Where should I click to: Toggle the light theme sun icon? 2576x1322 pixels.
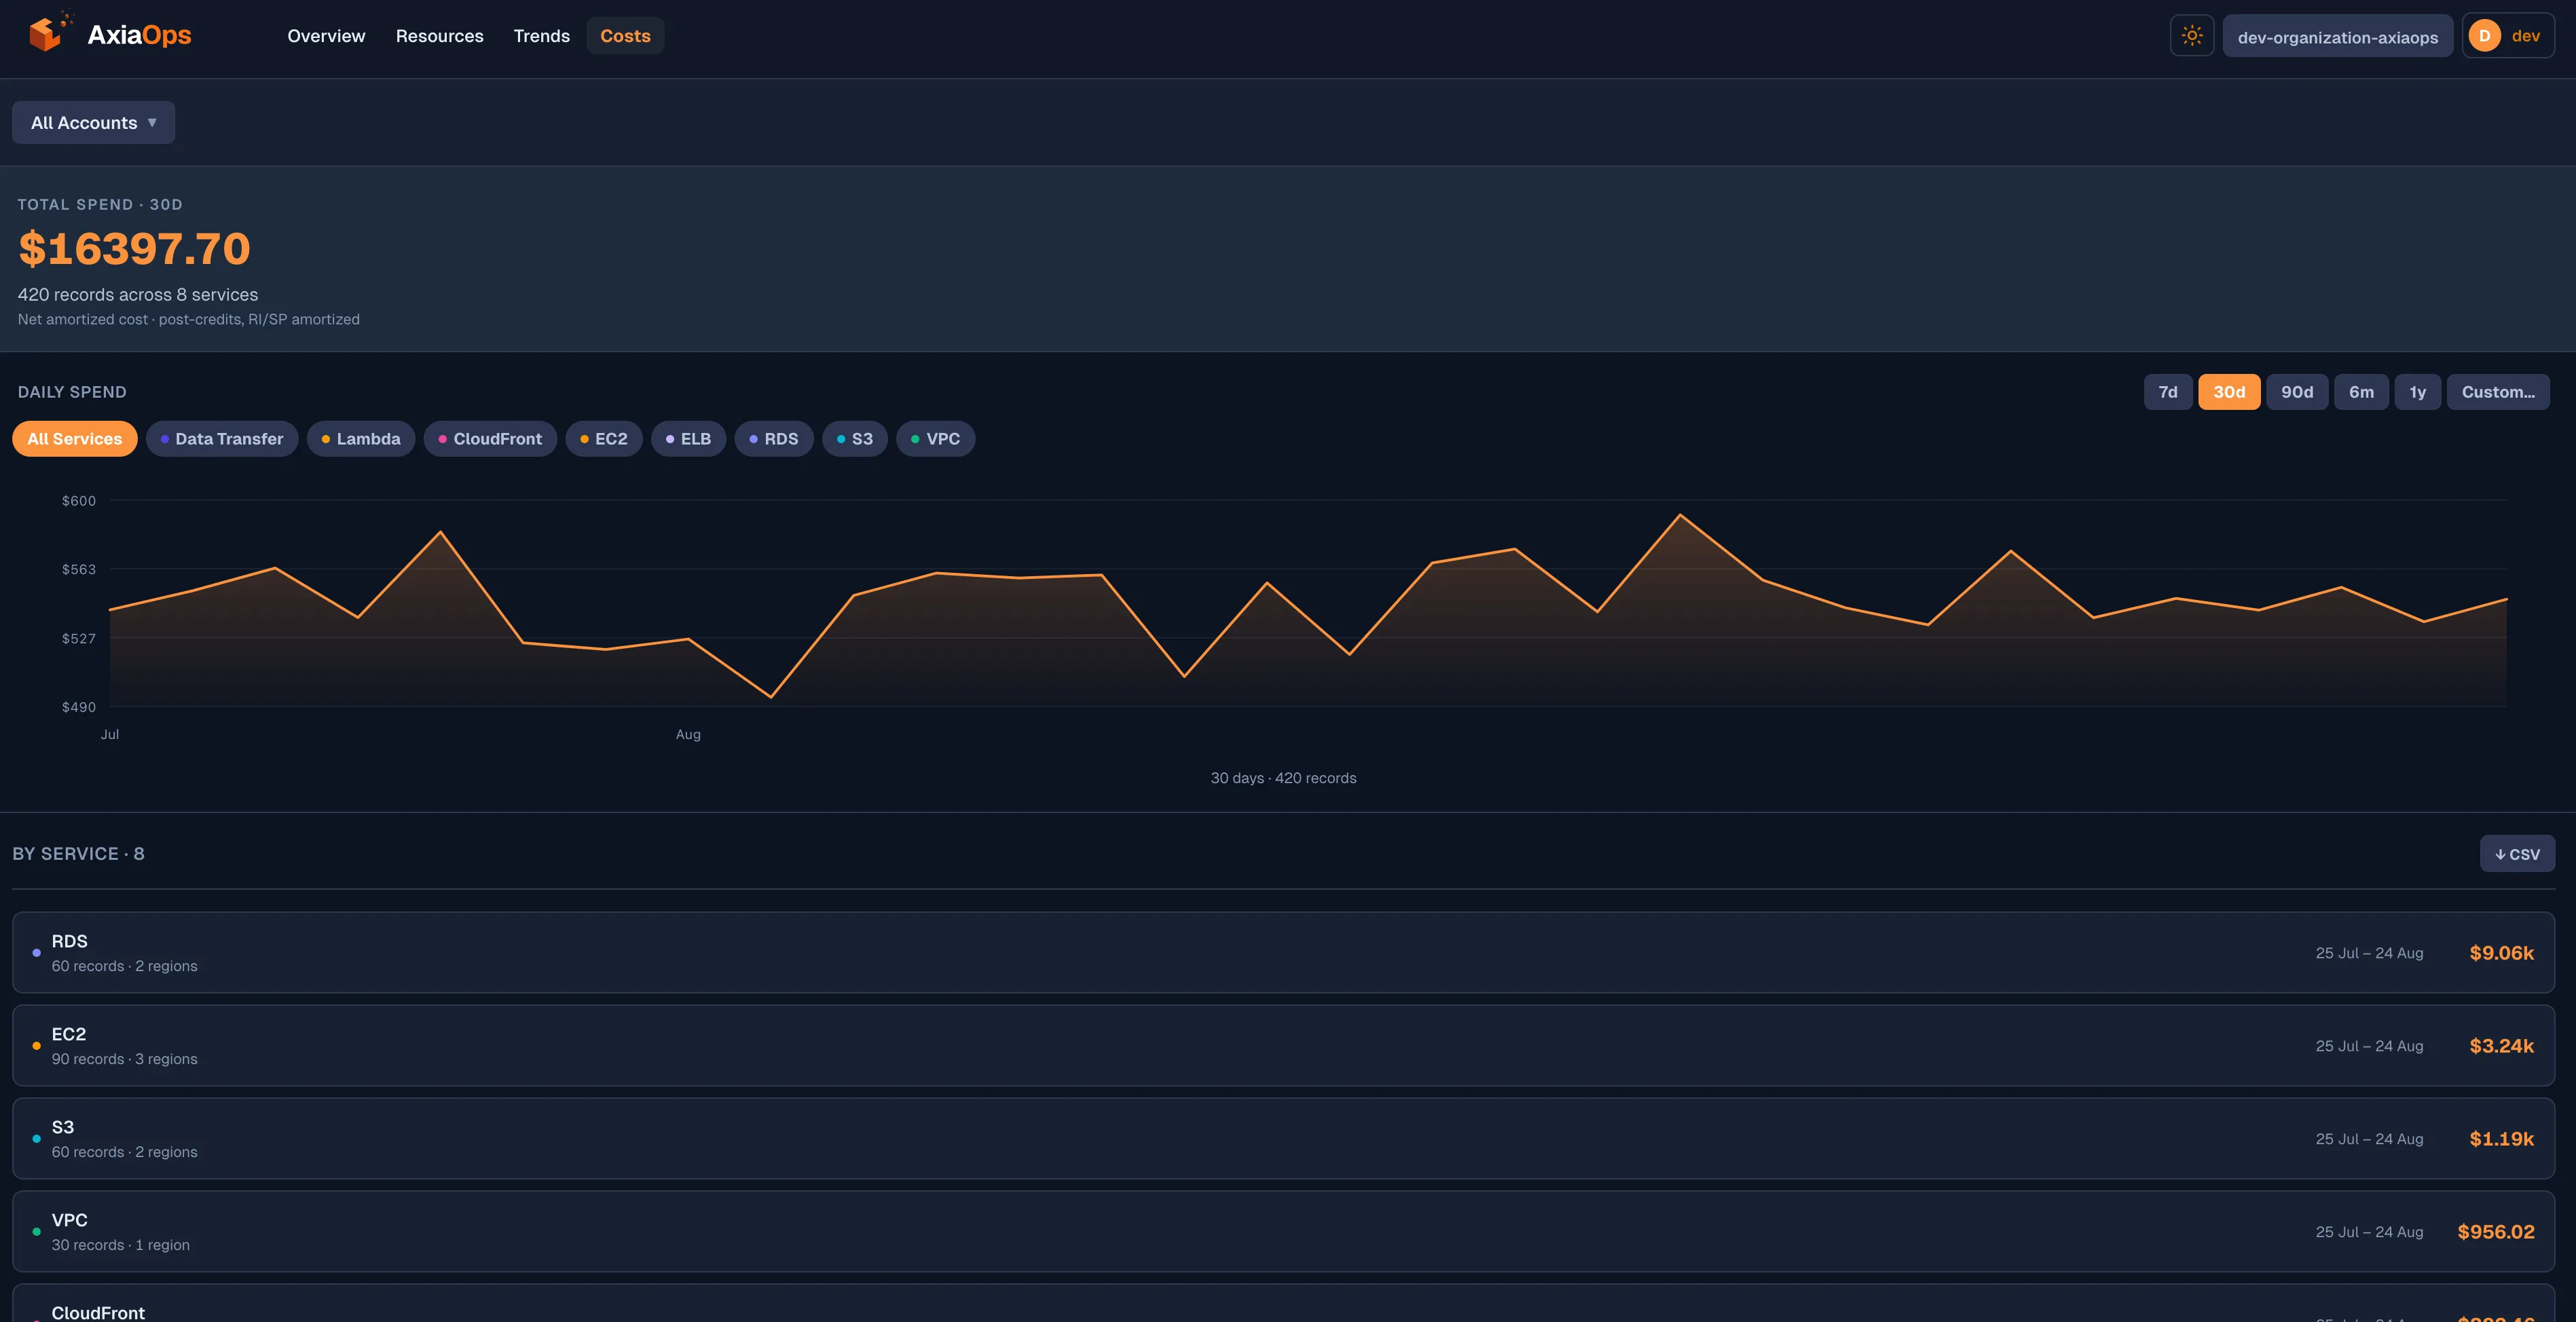coord(2191,36)
